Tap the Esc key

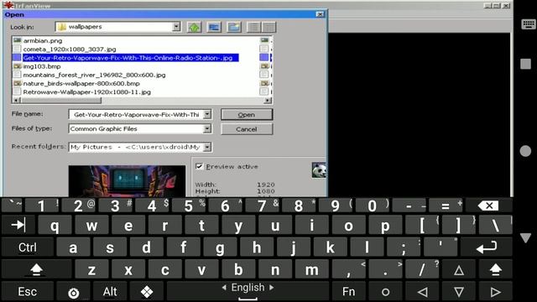coord(28,292)
